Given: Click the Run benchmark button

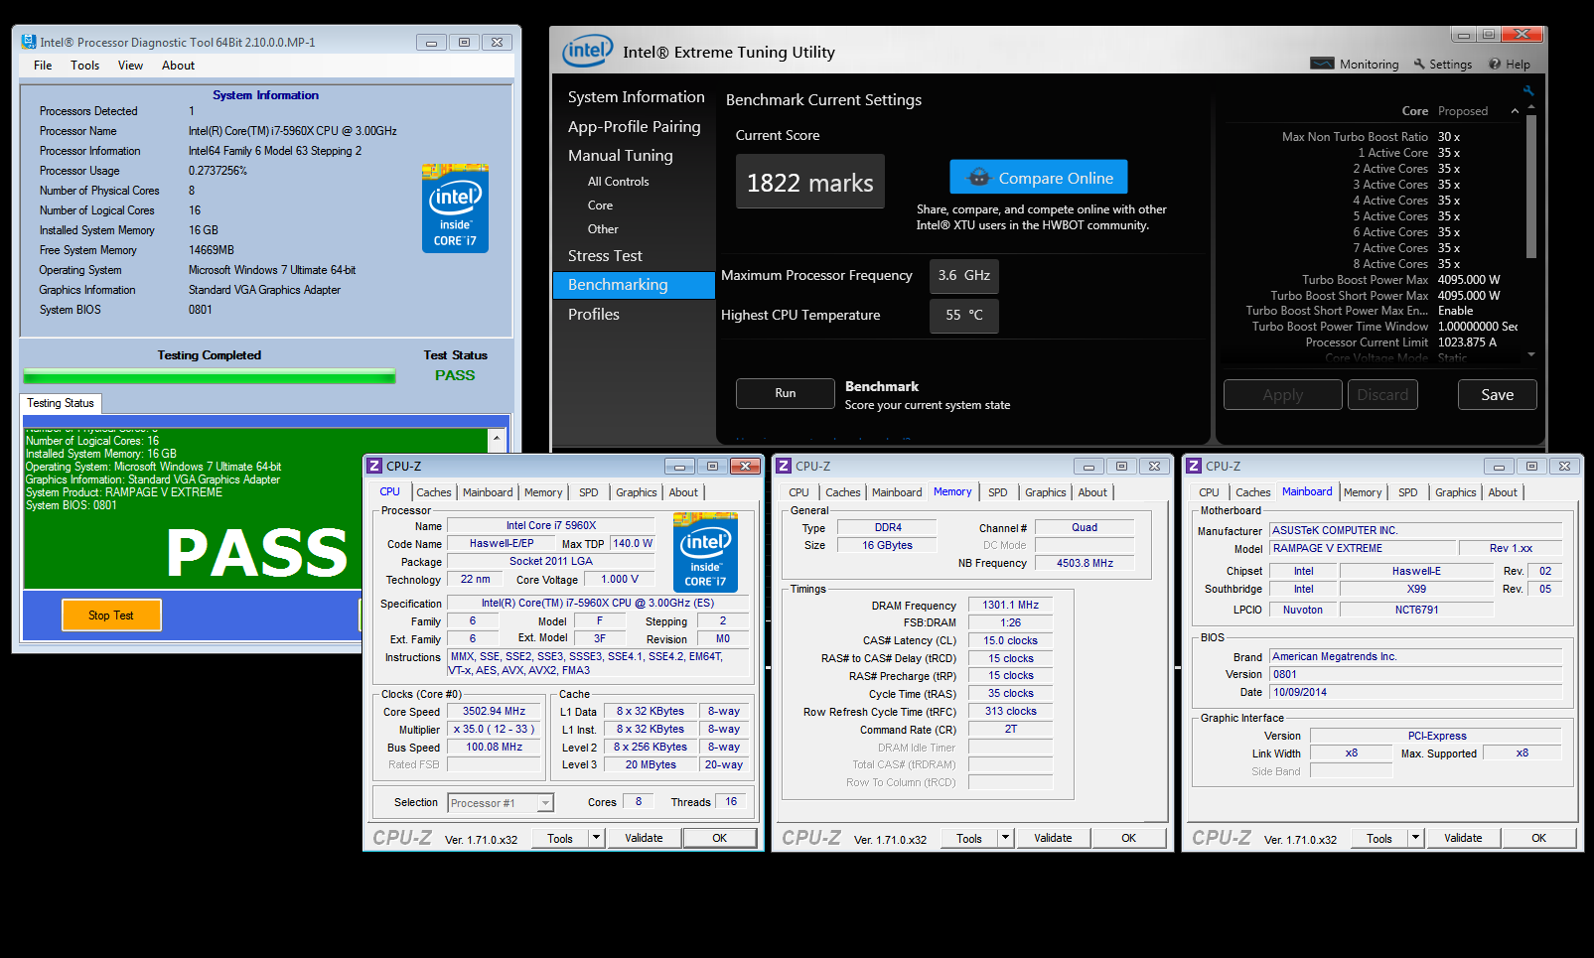Looking at the screenshot, I should [786, 393].
